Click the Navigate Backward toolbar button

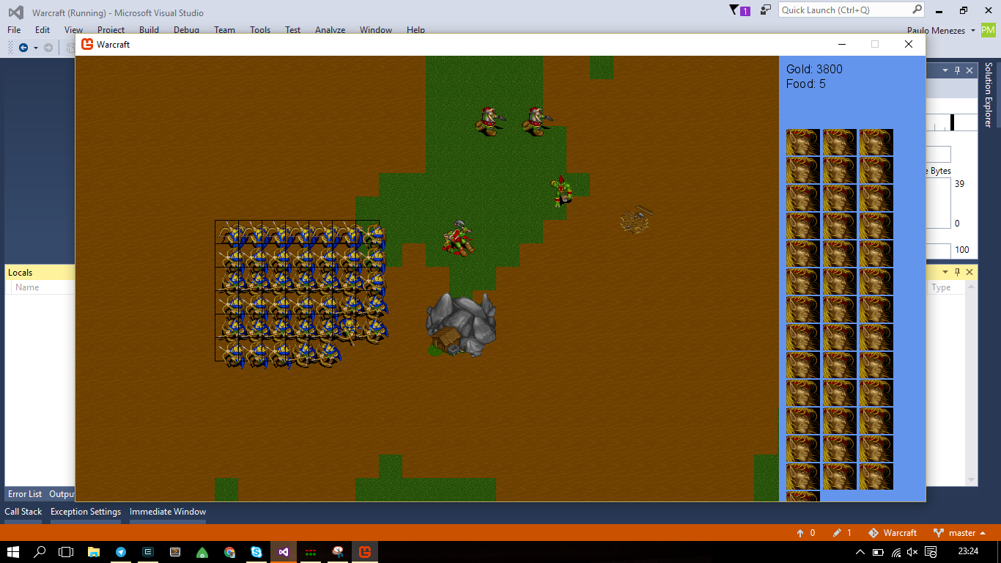[x=23, y=47]
